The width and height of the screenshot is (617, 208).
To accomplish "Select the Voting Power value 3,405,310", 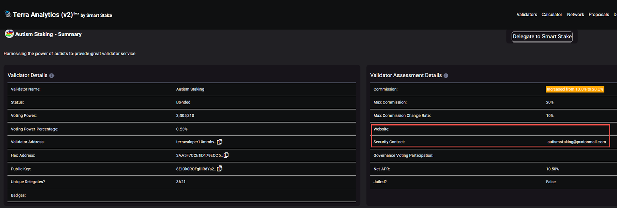I will pos(185,116).
